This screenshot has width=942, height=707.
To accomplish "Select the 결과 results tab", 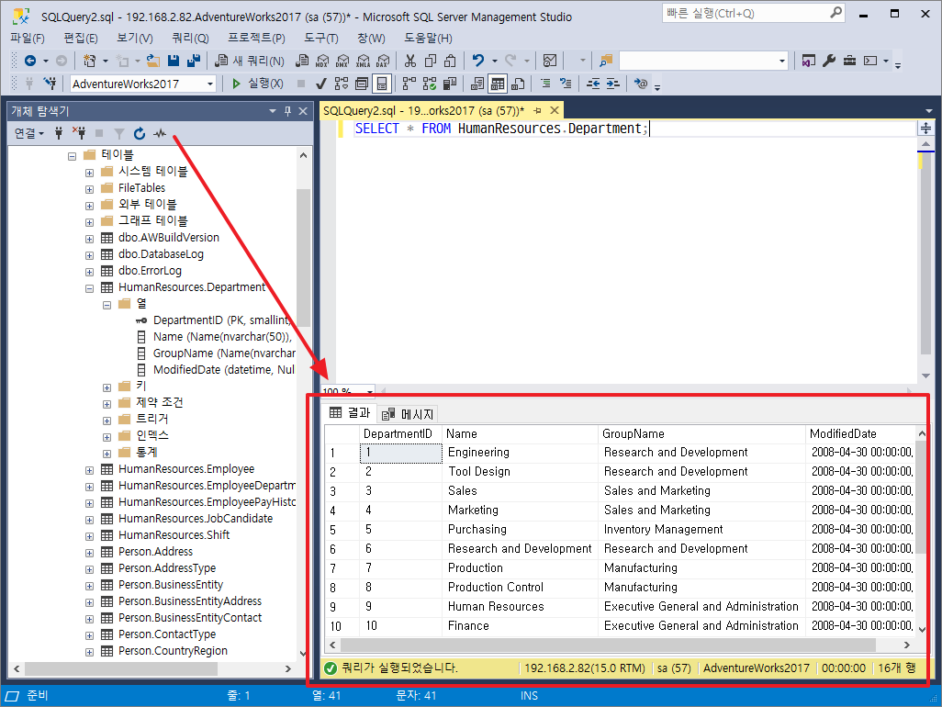I will coord(350,412).
